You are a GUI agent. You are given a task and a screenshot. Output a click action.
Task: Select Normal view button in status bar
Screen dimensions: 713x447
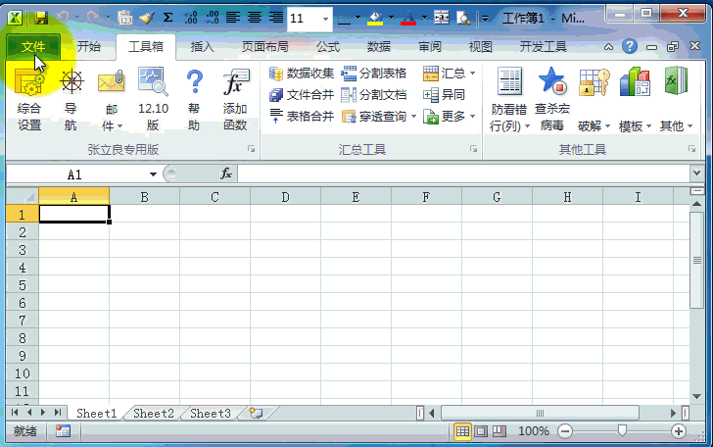(463, 431)
